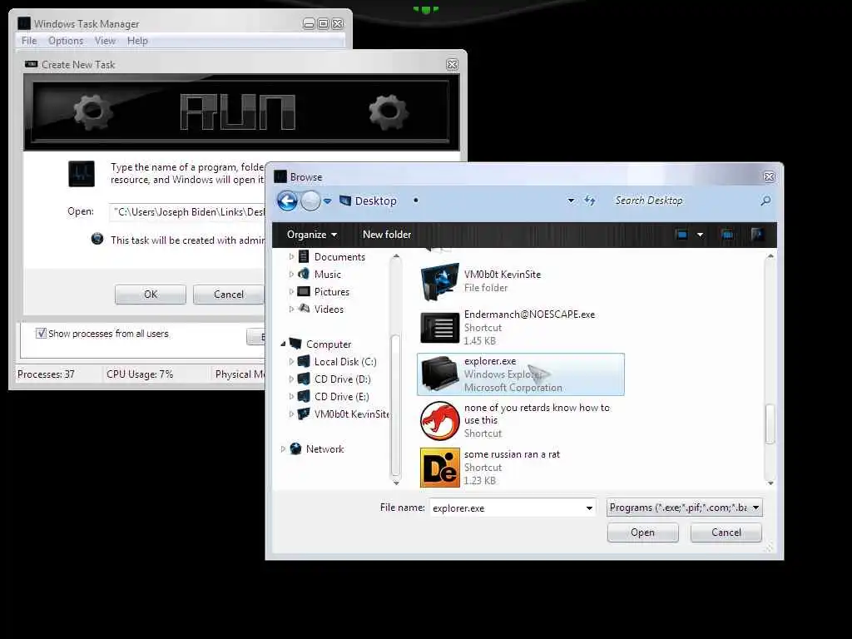Expand the Network tree node
The height and width of the screenshot is (639, 852).
[x=283, y=448]
